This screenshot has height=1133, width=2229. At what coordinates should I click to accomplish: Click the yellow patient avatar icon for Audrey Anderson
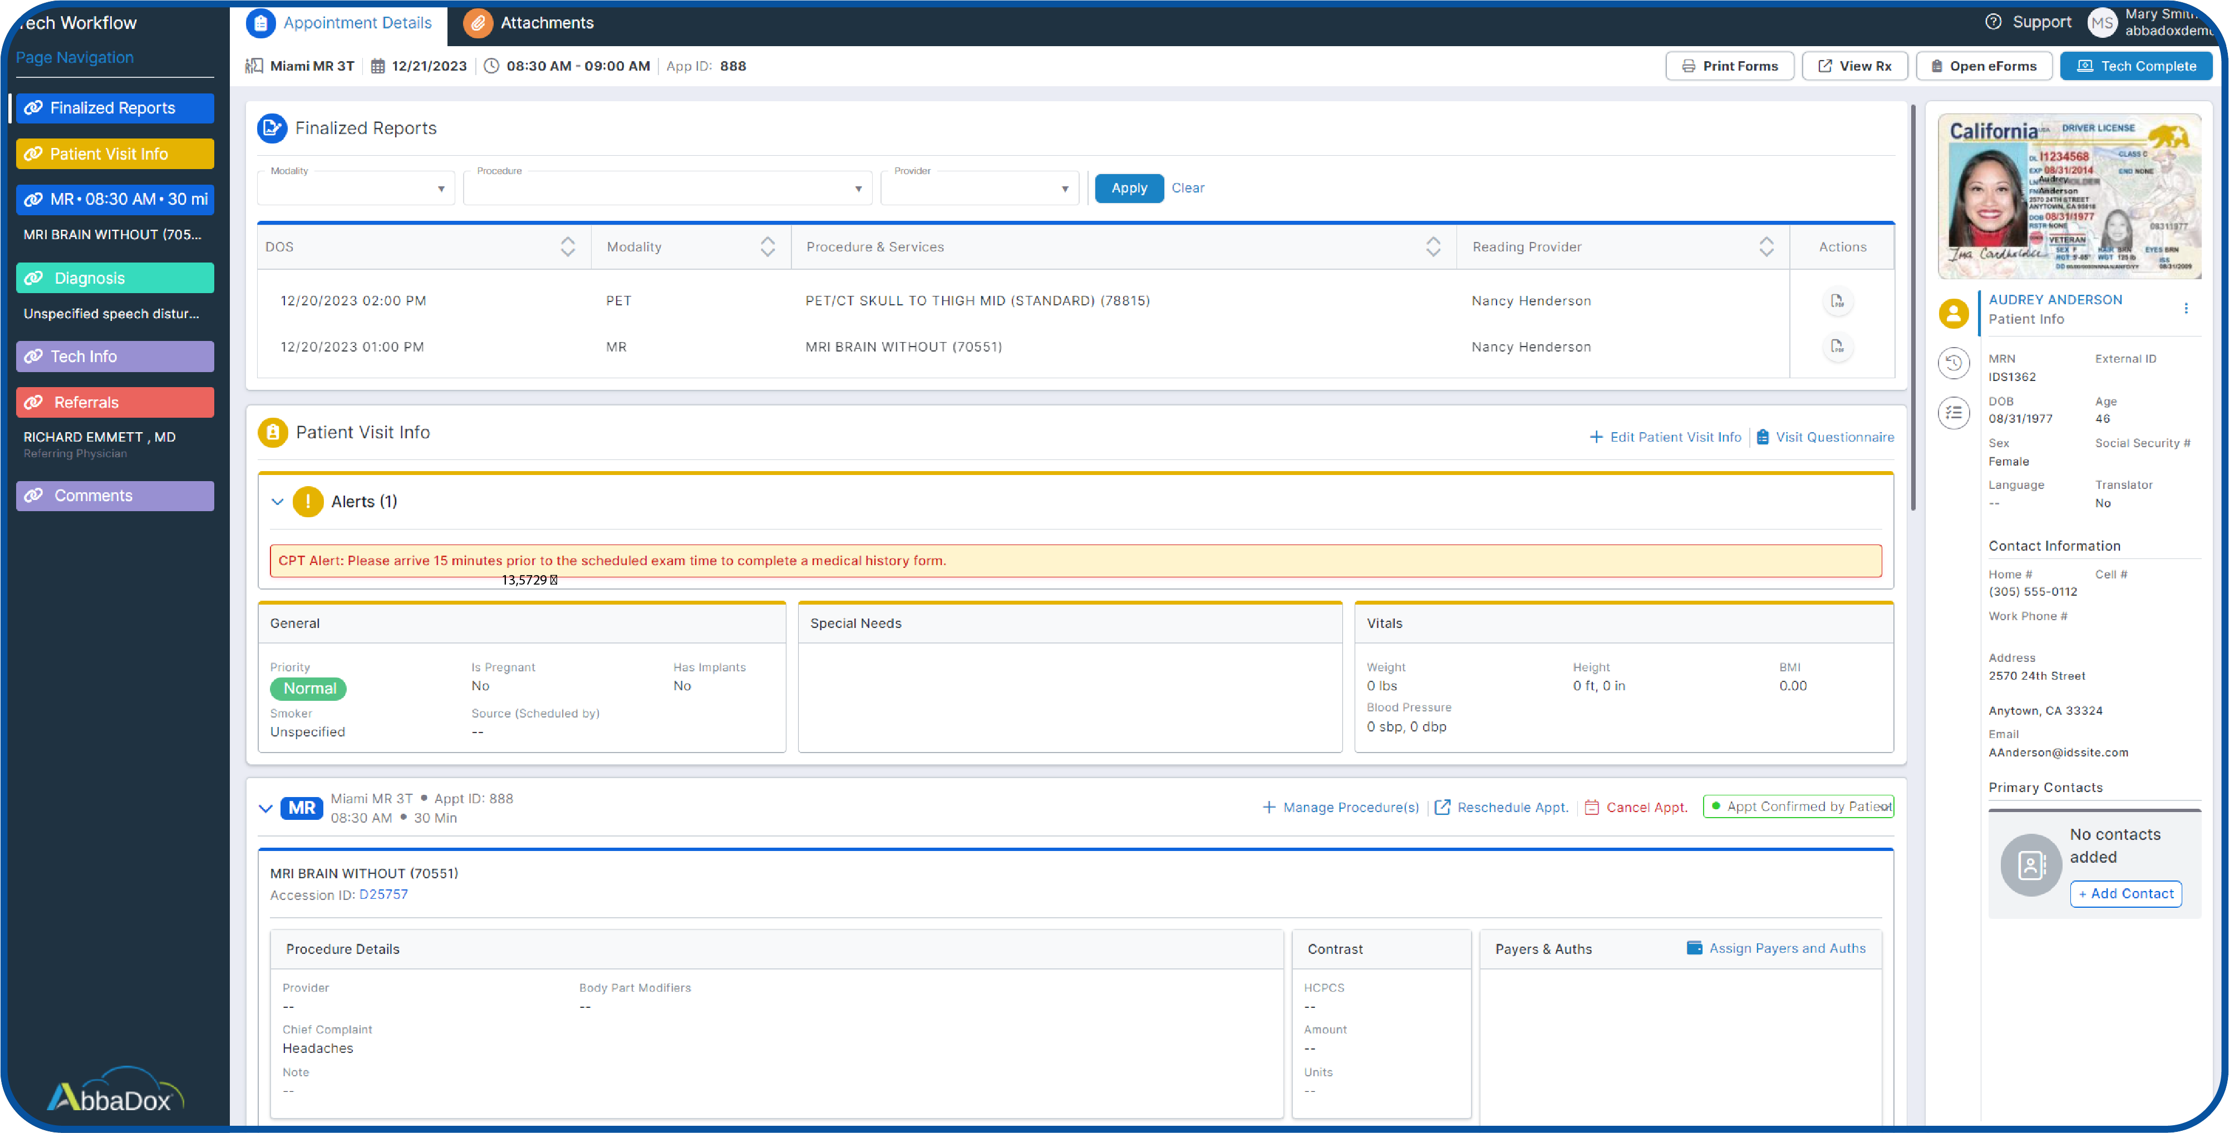pyautogui.click(x=1953, y=313)
